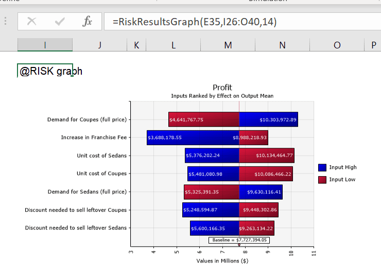Click the "Unit cost of Coupes" axis label
This screenshot has height=275, width=381.
pyautogui.click(x=101, y=174)
